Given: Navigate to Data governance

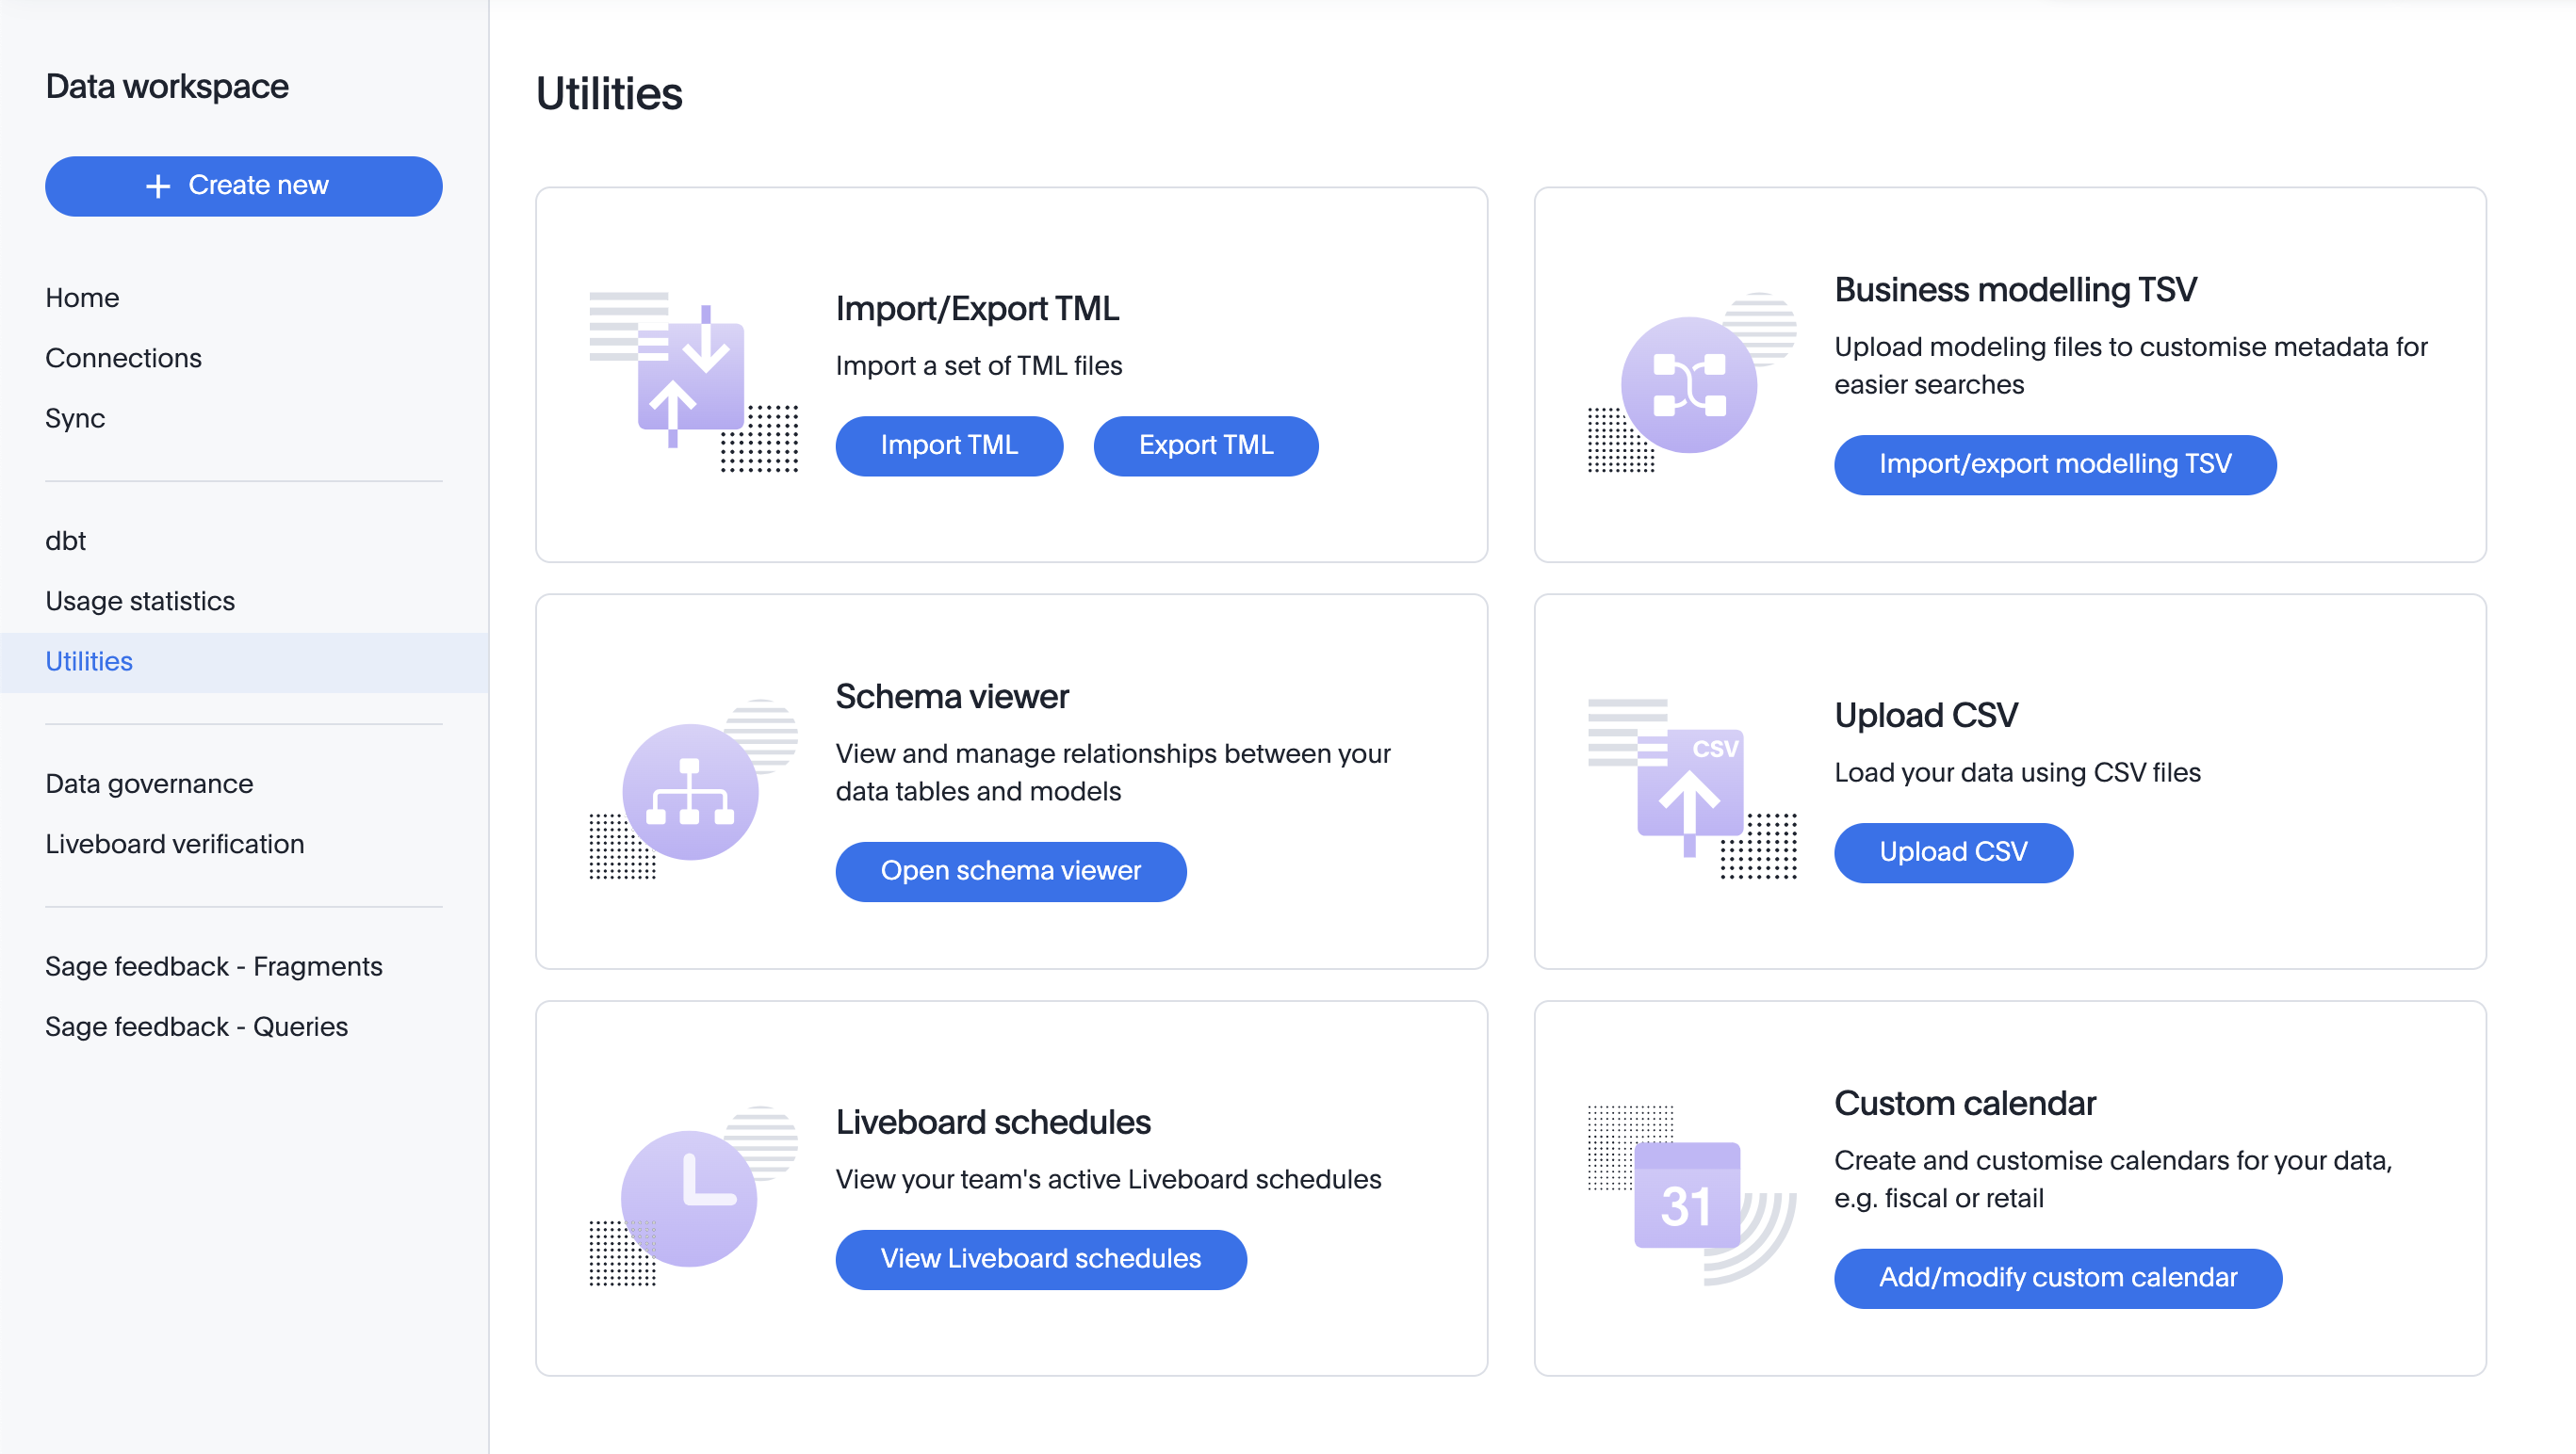Looking at the screenshot, I should (x=149, y=784).
